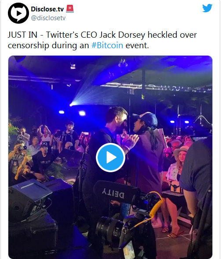
Task: Click the Twitter bird logo
Action: [207, 8]
